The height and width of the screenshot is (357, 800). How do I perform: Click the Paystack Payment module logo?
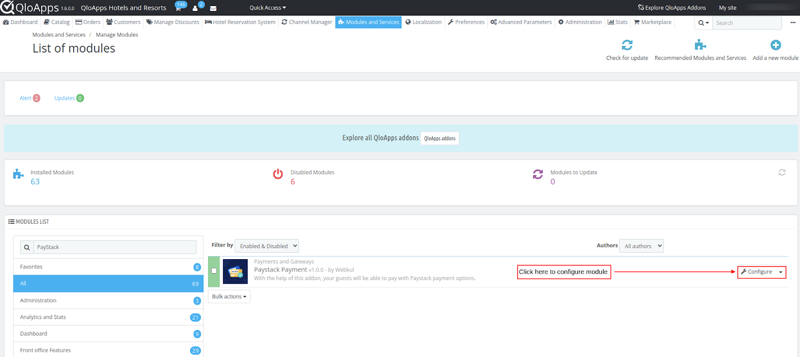[x=235, y=272]
